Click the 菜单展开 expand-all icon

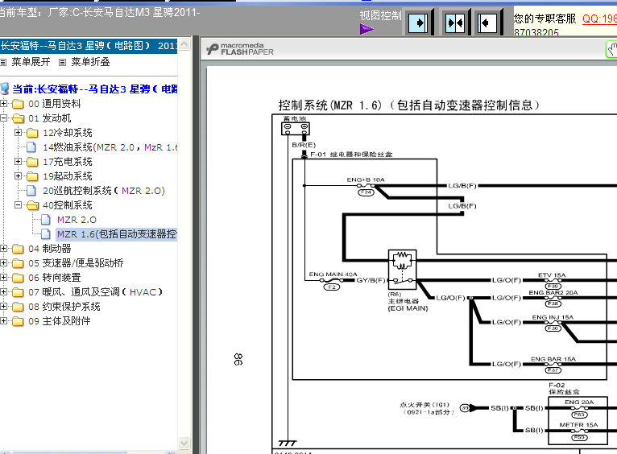pyautogui.click(x=3, y=62)
